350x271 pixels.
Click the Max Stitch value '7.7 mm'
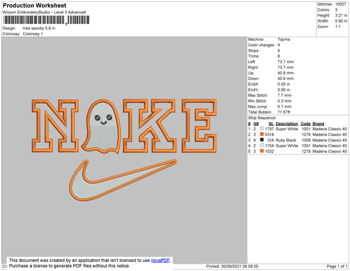point(285,95)
